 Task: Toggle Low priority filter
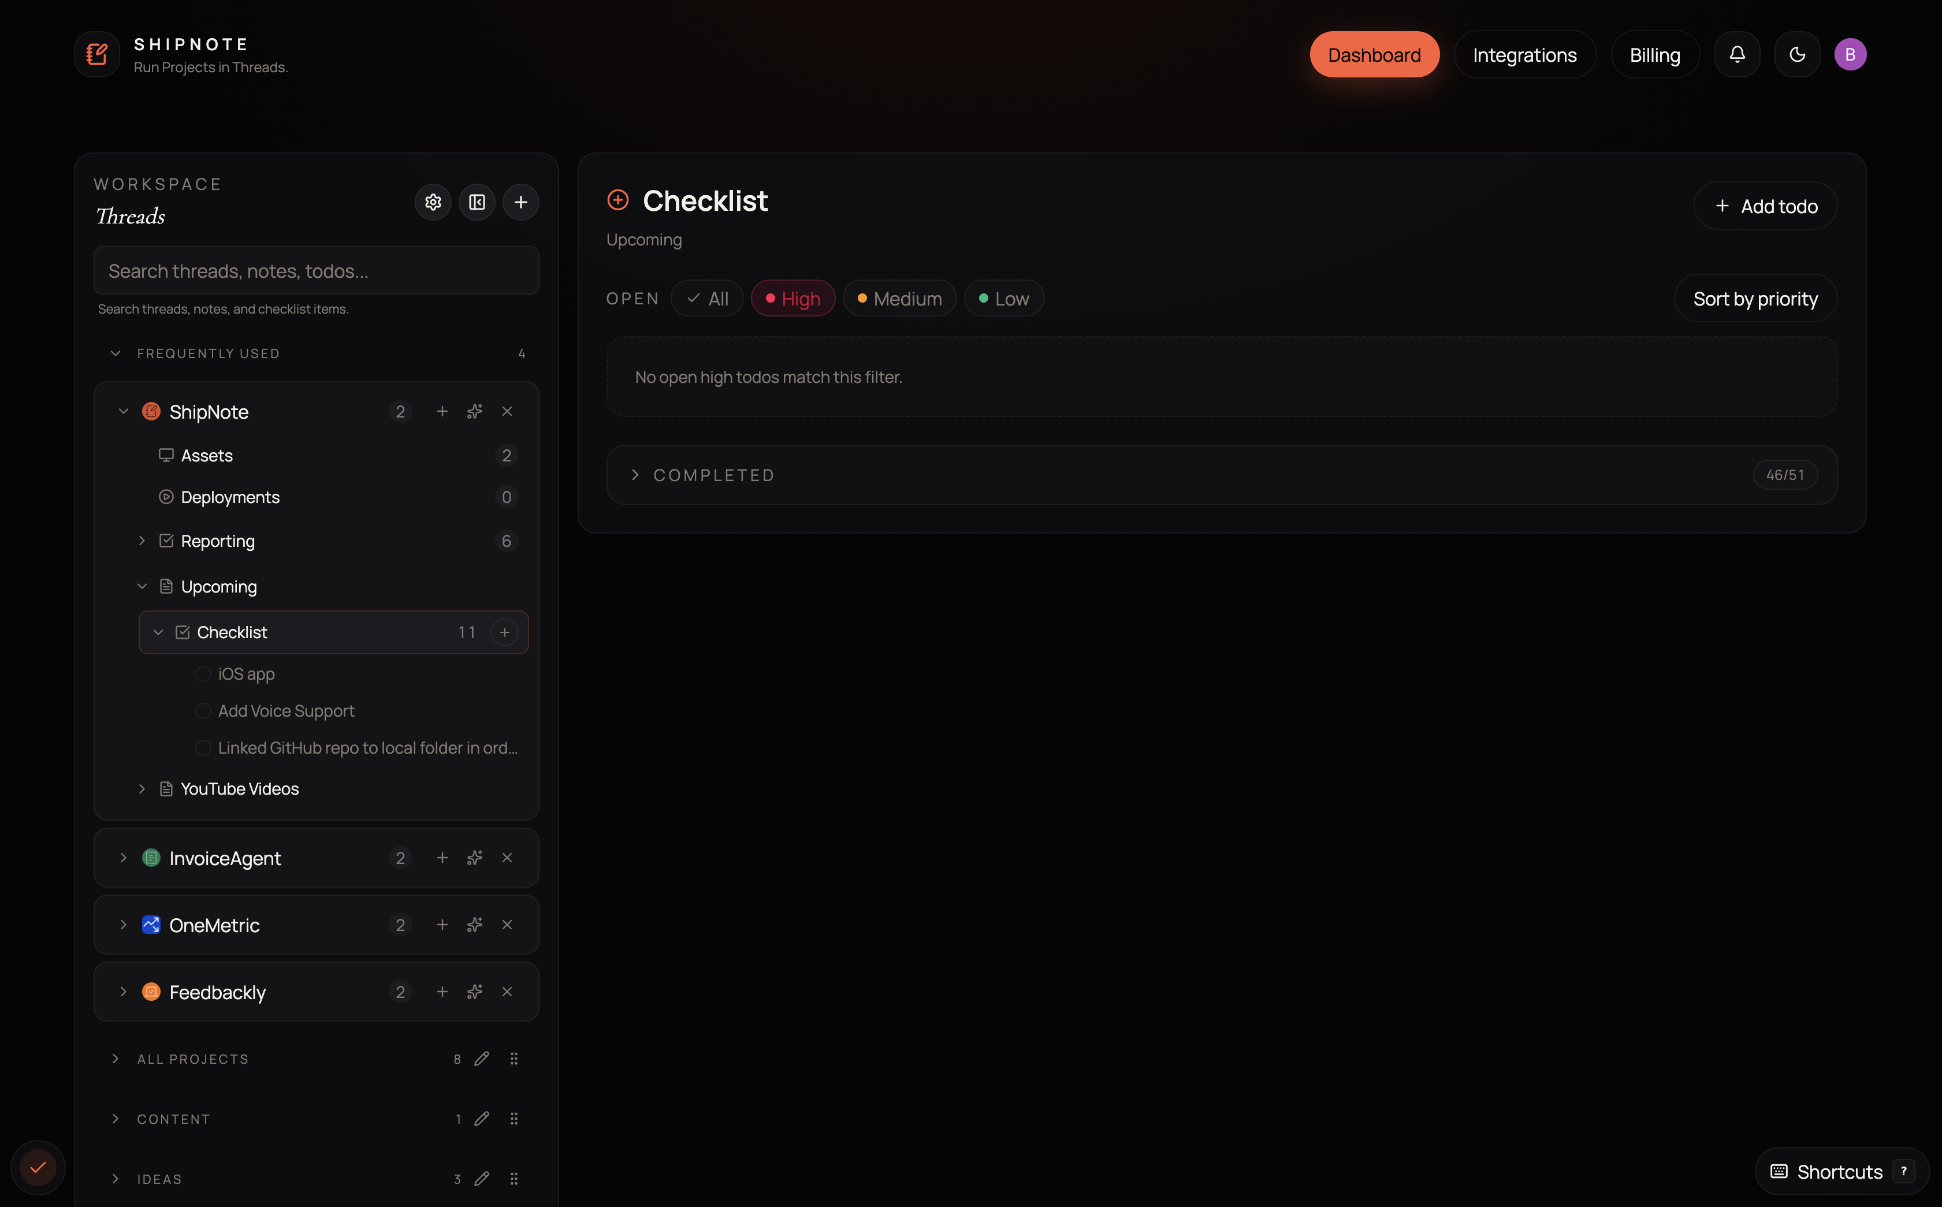click(x=1004, y=299)
